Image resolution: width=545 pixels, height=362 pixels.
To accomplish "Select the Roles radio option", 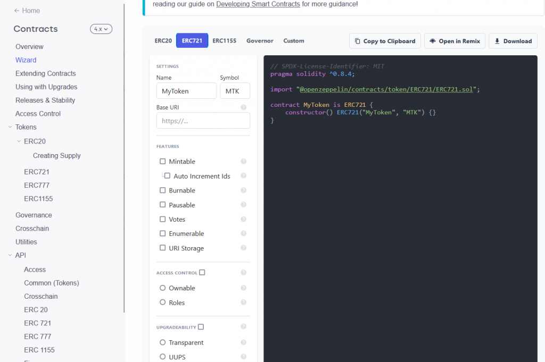I will tap(163, 302).
